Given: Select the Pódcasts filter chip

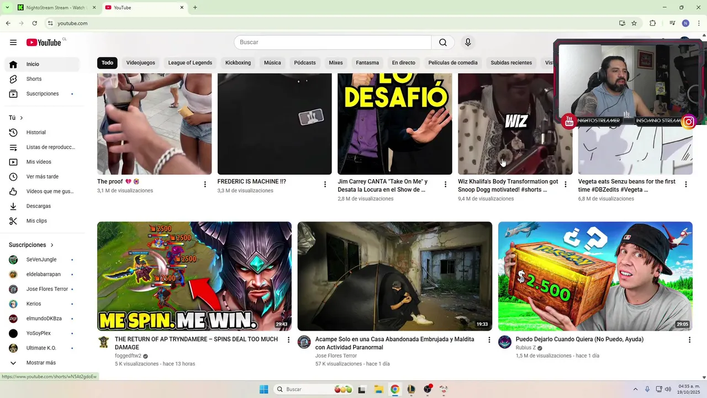Looking at the screenshot, I should coord(305,63).
